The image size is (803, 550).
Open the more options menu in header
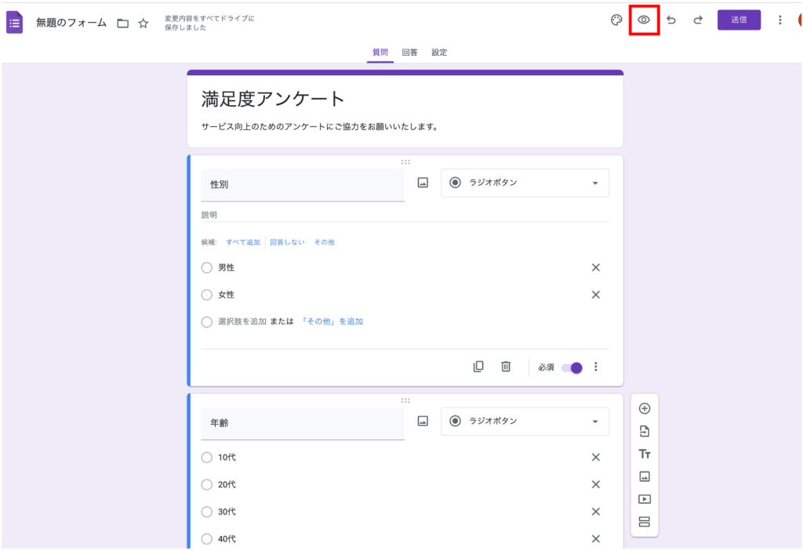(780, 20)
